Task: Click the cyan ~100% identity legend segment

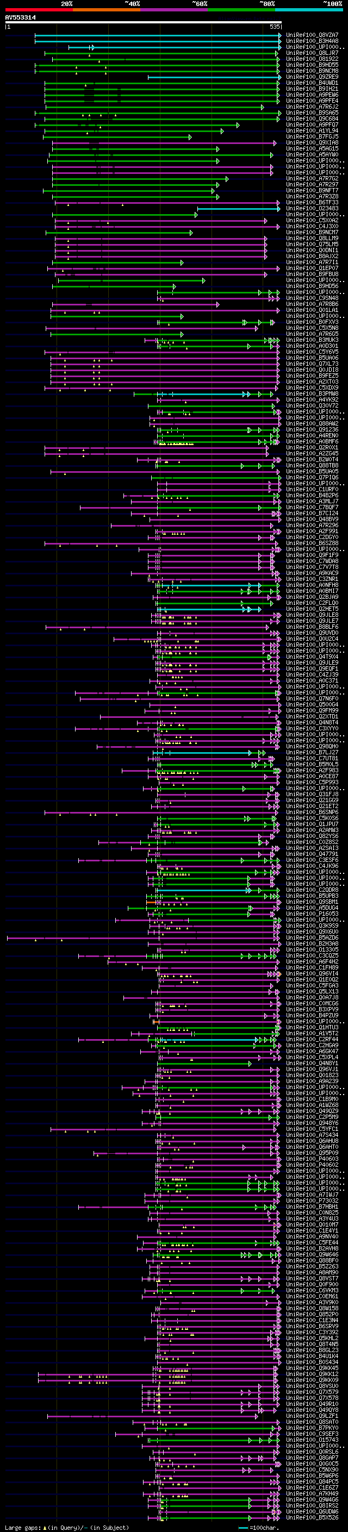Action: [x=309, y=10]
